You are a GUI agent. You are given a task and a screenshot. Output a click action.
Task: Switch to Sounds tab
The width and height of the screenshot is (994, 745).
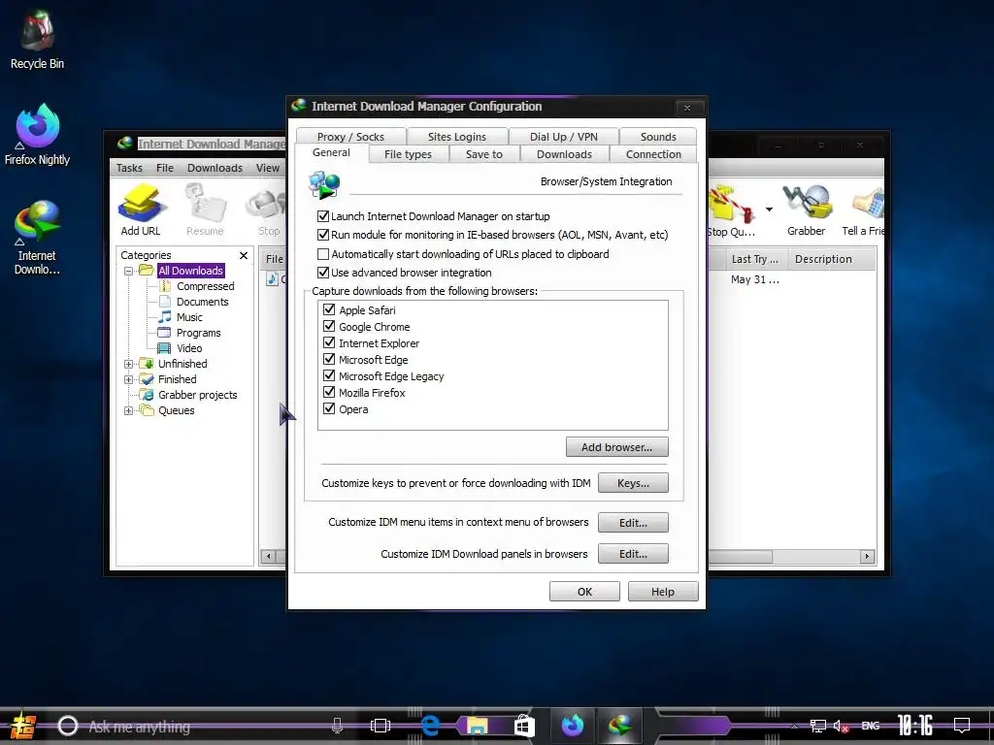[x=658, y=137]
